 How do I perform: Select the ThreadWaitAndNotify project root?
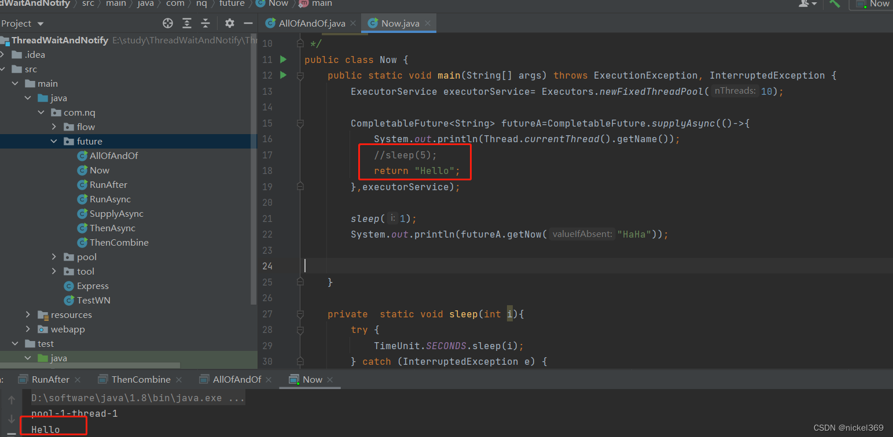[60, 40]
